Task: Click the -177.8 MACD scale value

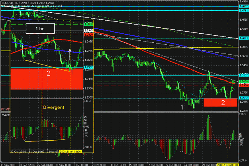Action: pyautogui.click(x=243, y=160)
